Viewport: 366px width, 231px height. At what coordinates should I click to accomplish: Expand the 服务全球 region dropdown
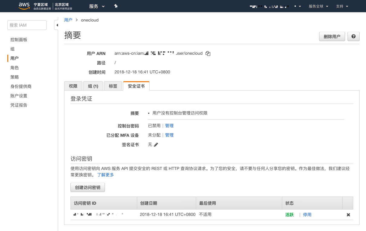[318, 6]
